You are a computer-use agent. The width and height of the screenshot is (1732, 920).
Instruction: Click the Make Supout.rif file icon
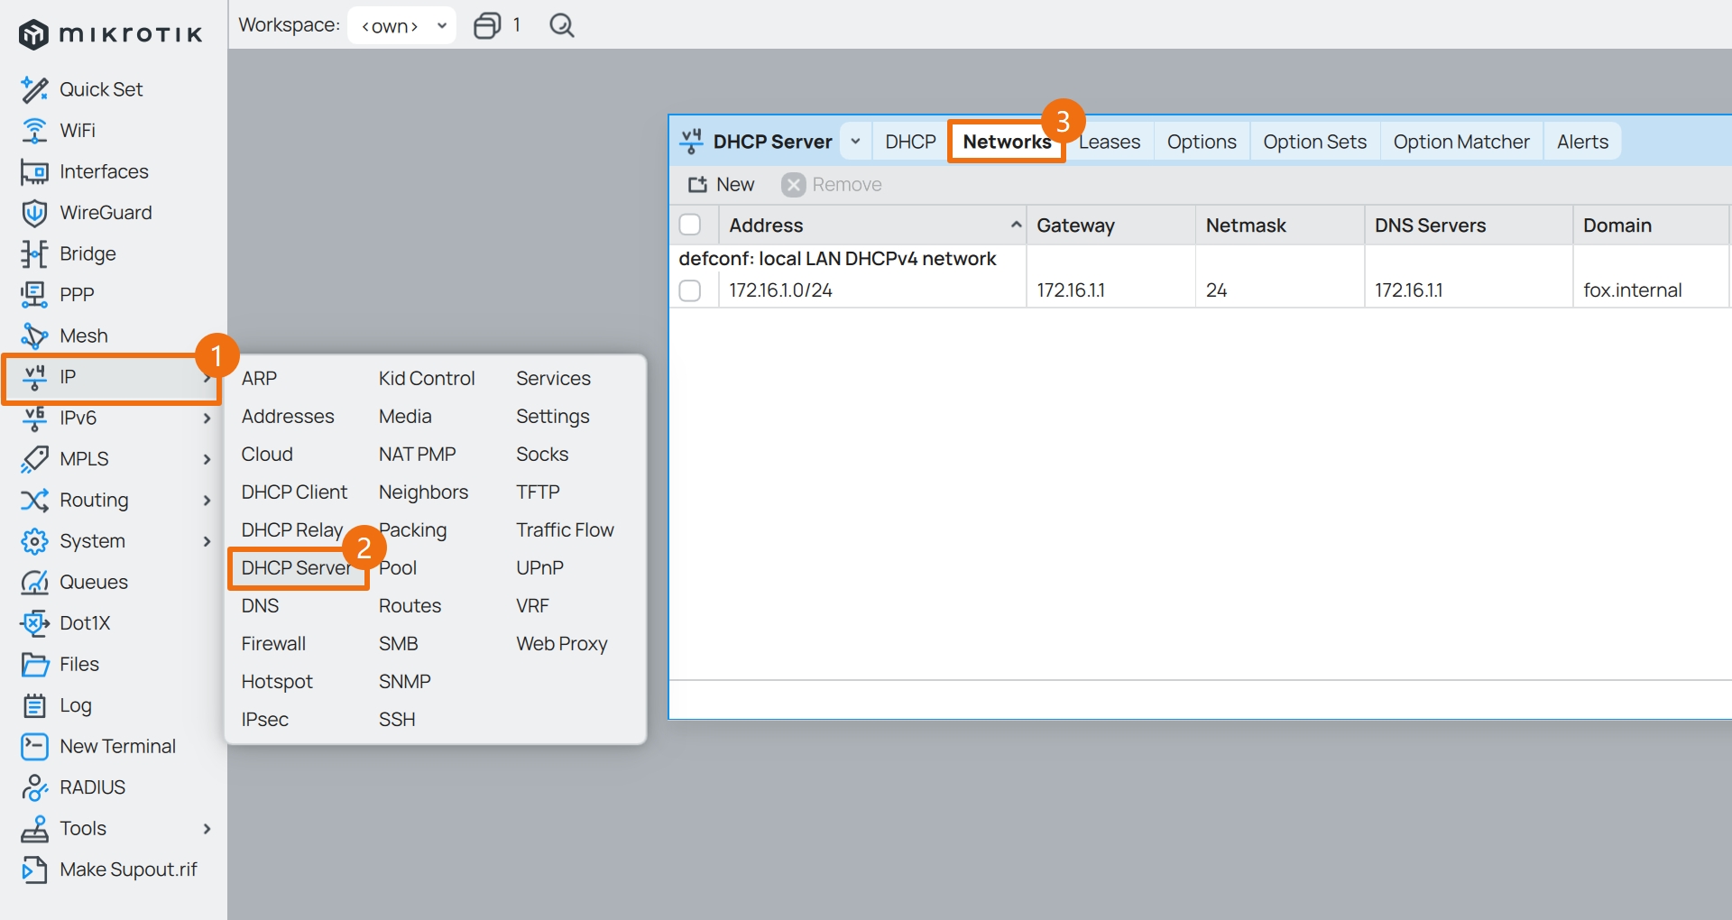tap(34, 869)
